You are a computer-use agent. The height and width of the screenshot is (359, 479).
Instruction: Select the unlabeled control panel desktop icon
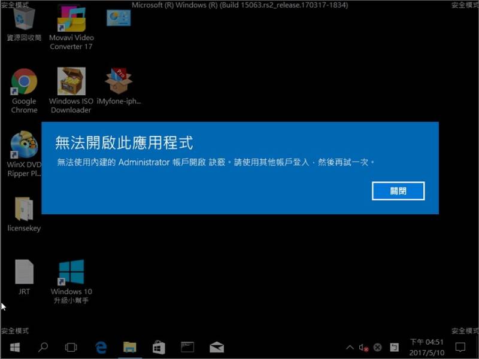pos(119,18)
